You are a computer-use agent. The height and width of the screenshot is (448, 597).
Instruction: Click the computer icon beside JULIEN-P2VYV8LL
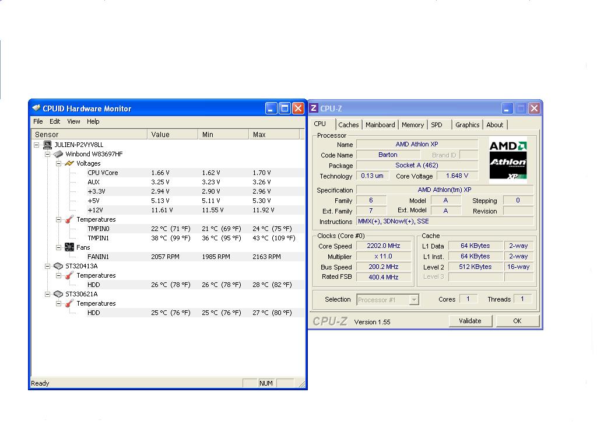[x=48, y=145]
